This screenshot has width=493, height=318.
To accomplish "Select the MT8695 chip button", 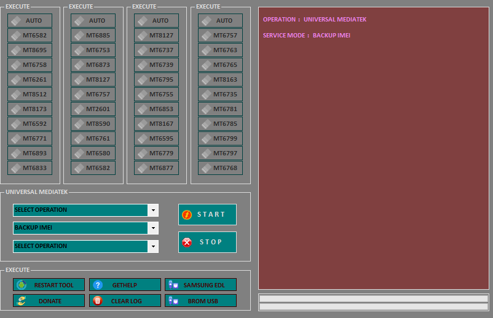I will [30, 50].
